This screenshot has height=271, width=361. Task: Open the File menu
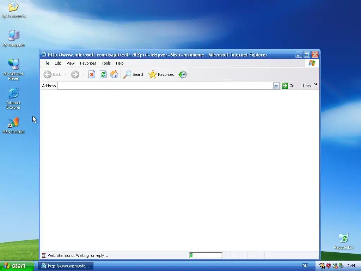pyautogui.click(x=46, y=63)
